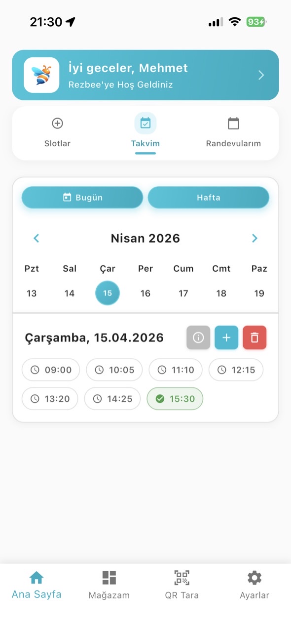Select the 09:00 time slot
Image resolution: width=291 pixels, height=632 pixels.
coord(50,370)
